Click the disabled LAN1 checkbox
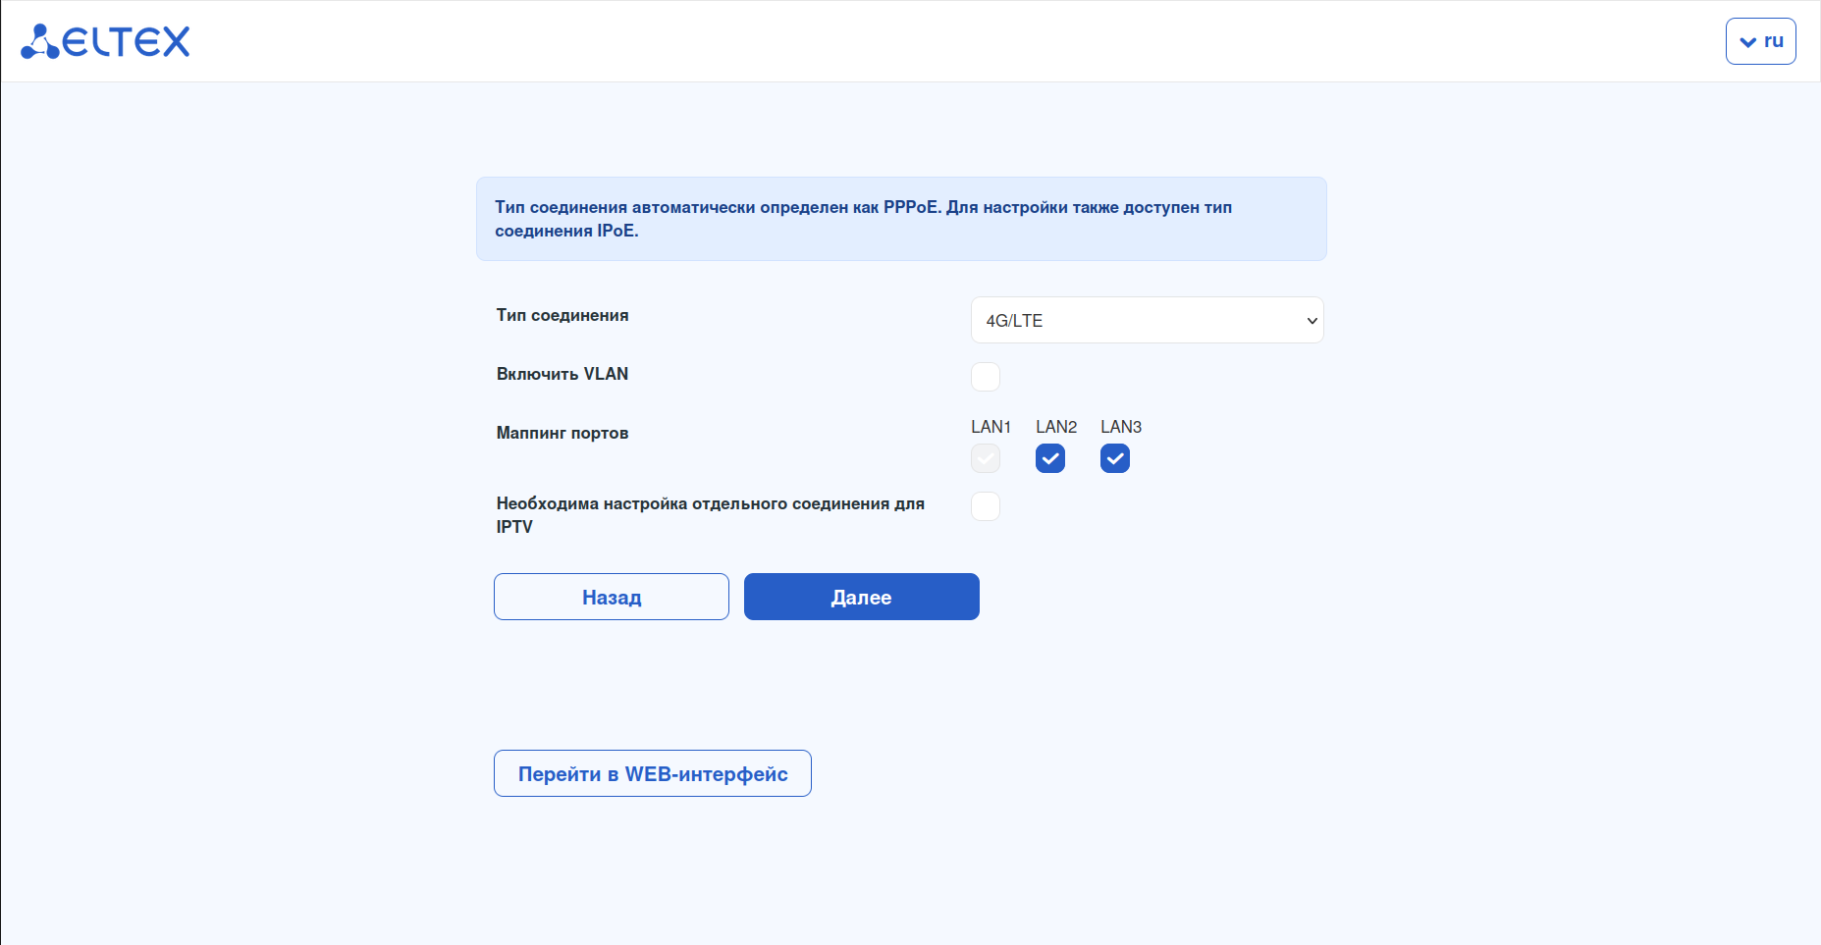The image size is (1821, 945). 986,458
